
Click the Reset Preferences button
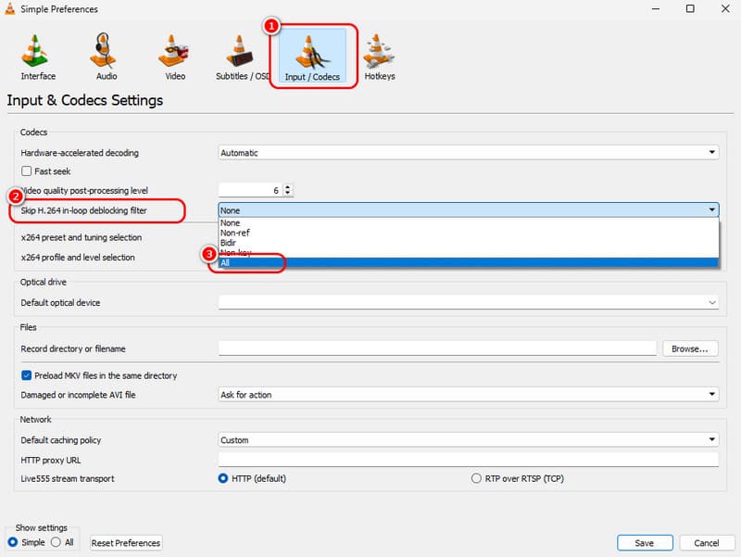tap(126, 543)
